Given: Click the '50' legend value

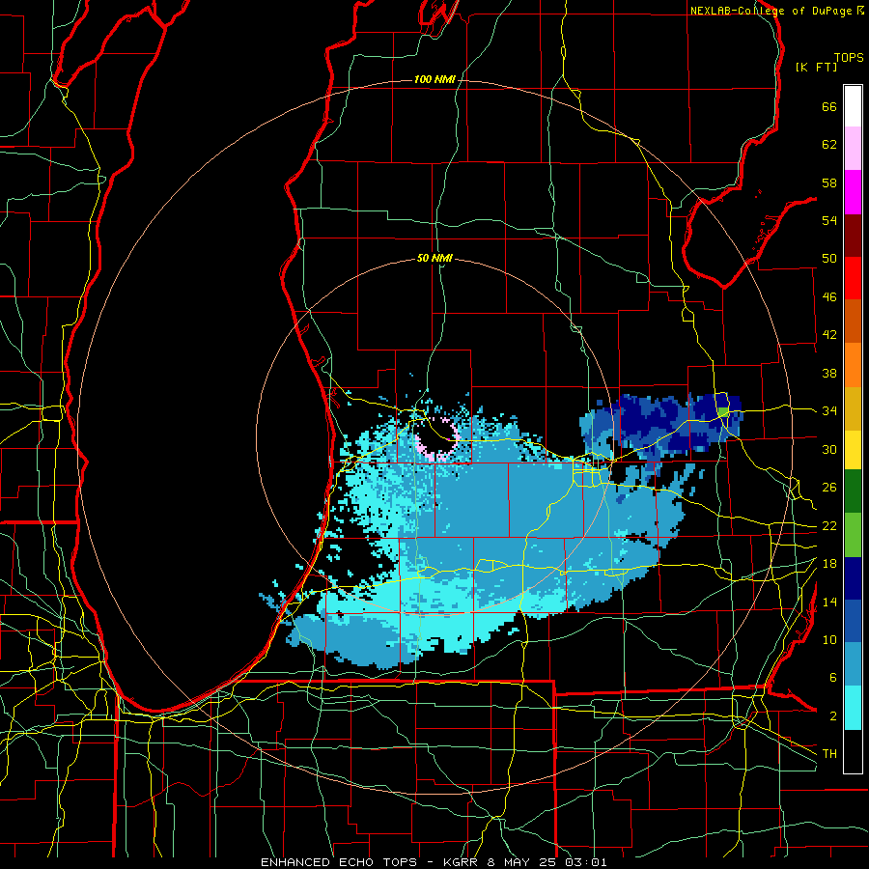Looking at the screenshot, I should tap(829, 259).
